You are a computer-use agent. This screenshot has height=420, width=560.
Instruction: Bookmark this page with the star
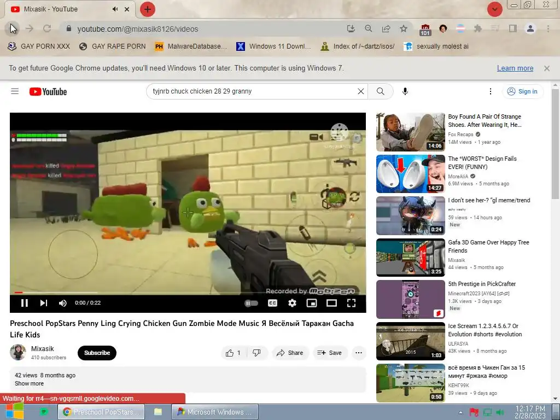pos(404,28)
